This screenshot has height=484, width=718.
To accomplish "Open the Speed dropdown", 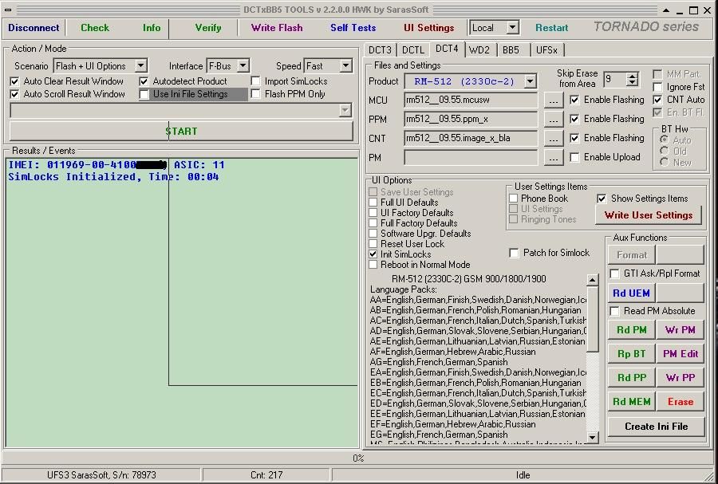I will [345, 66].
